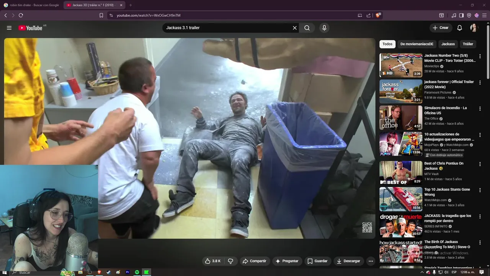Open Best of Chris Pontius thumbnail
The height and width of the screenshot is (276, 490).
(401, 173)
